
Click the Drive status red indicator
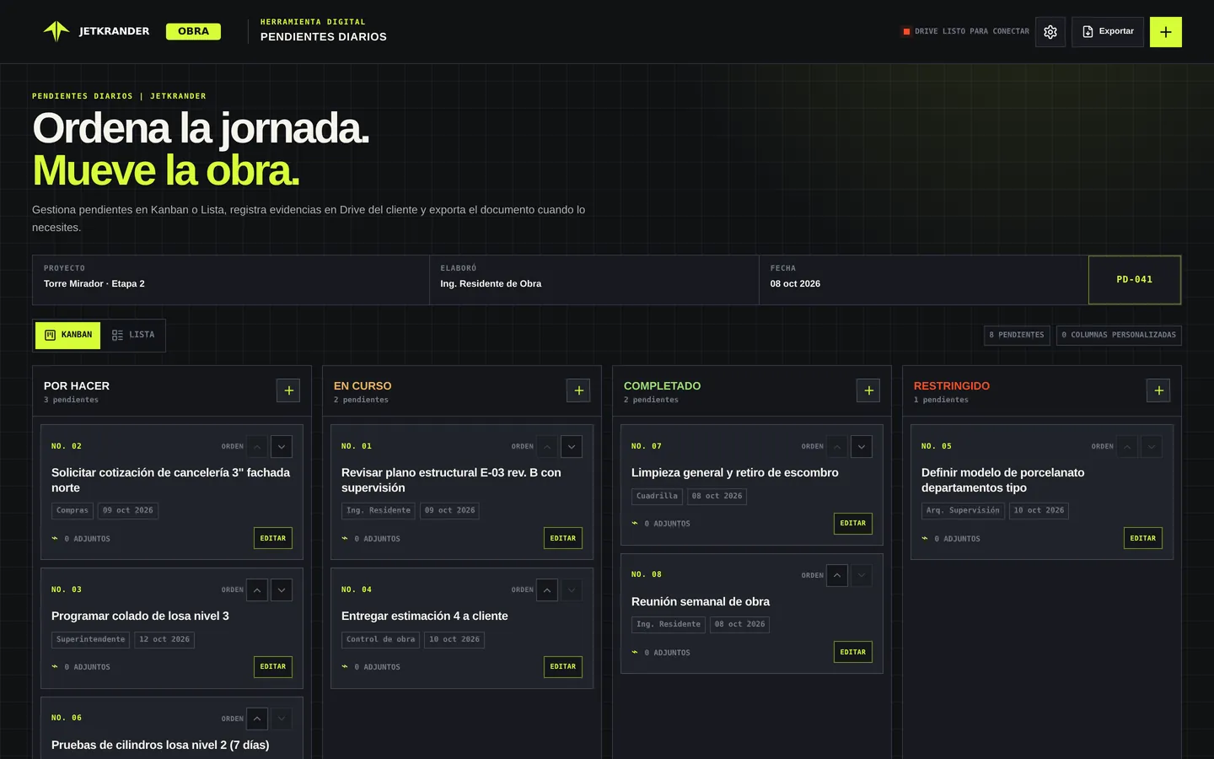click(x=906, y=31)
